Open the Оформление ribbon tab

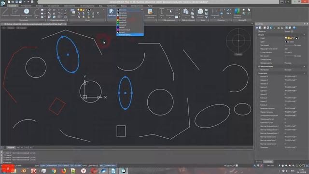(x=53, y=6)
